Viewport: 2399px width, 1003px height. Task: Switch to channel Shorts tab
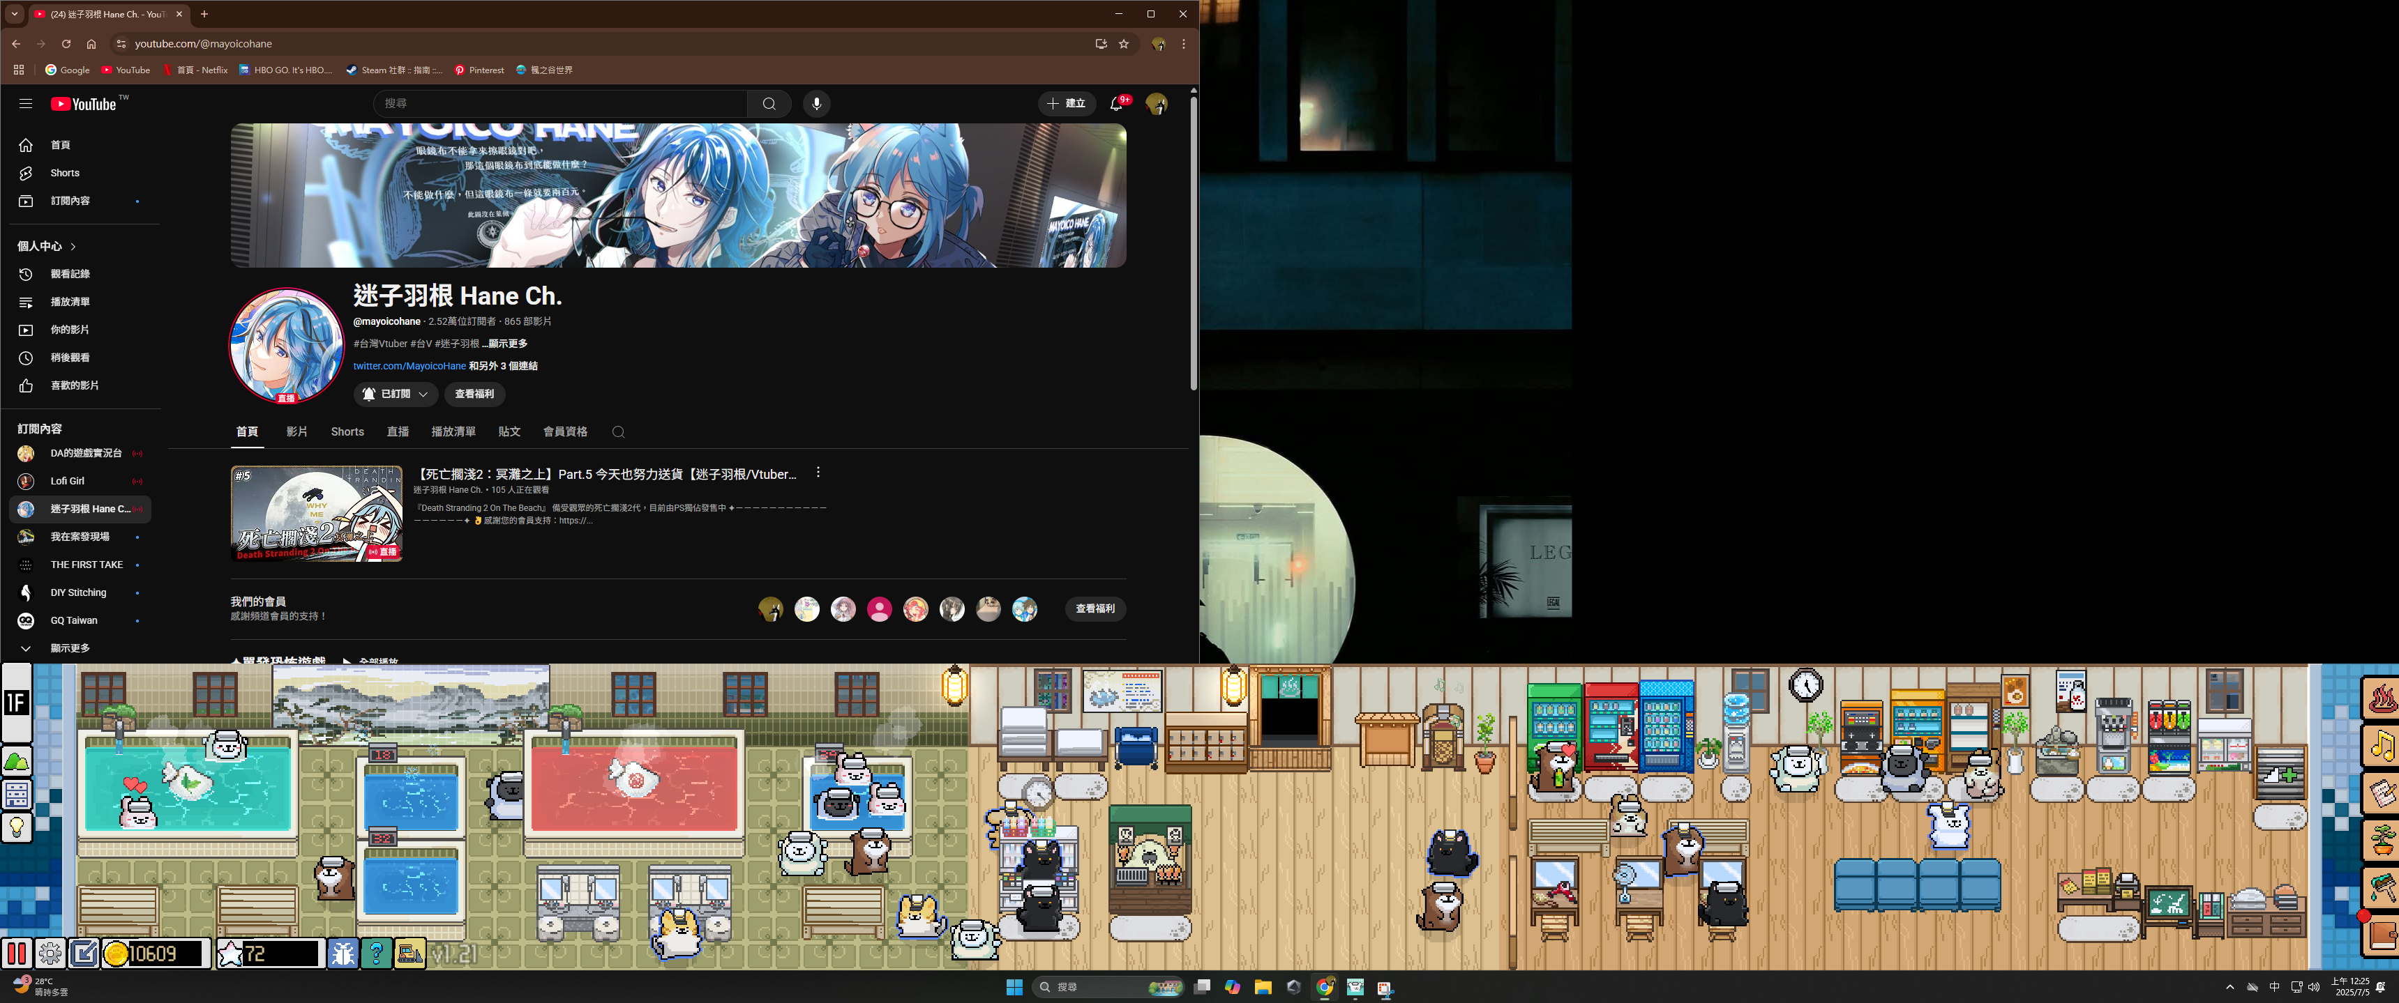click(347, 431)
